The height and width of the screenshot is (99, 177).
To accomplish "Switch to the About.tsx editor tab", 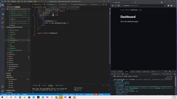I will point(52,4).
